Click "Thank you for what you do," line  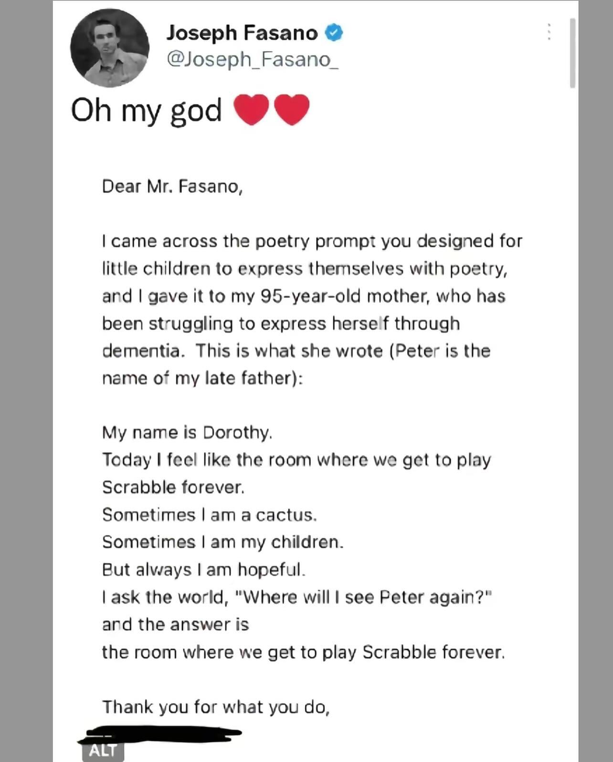216,707
